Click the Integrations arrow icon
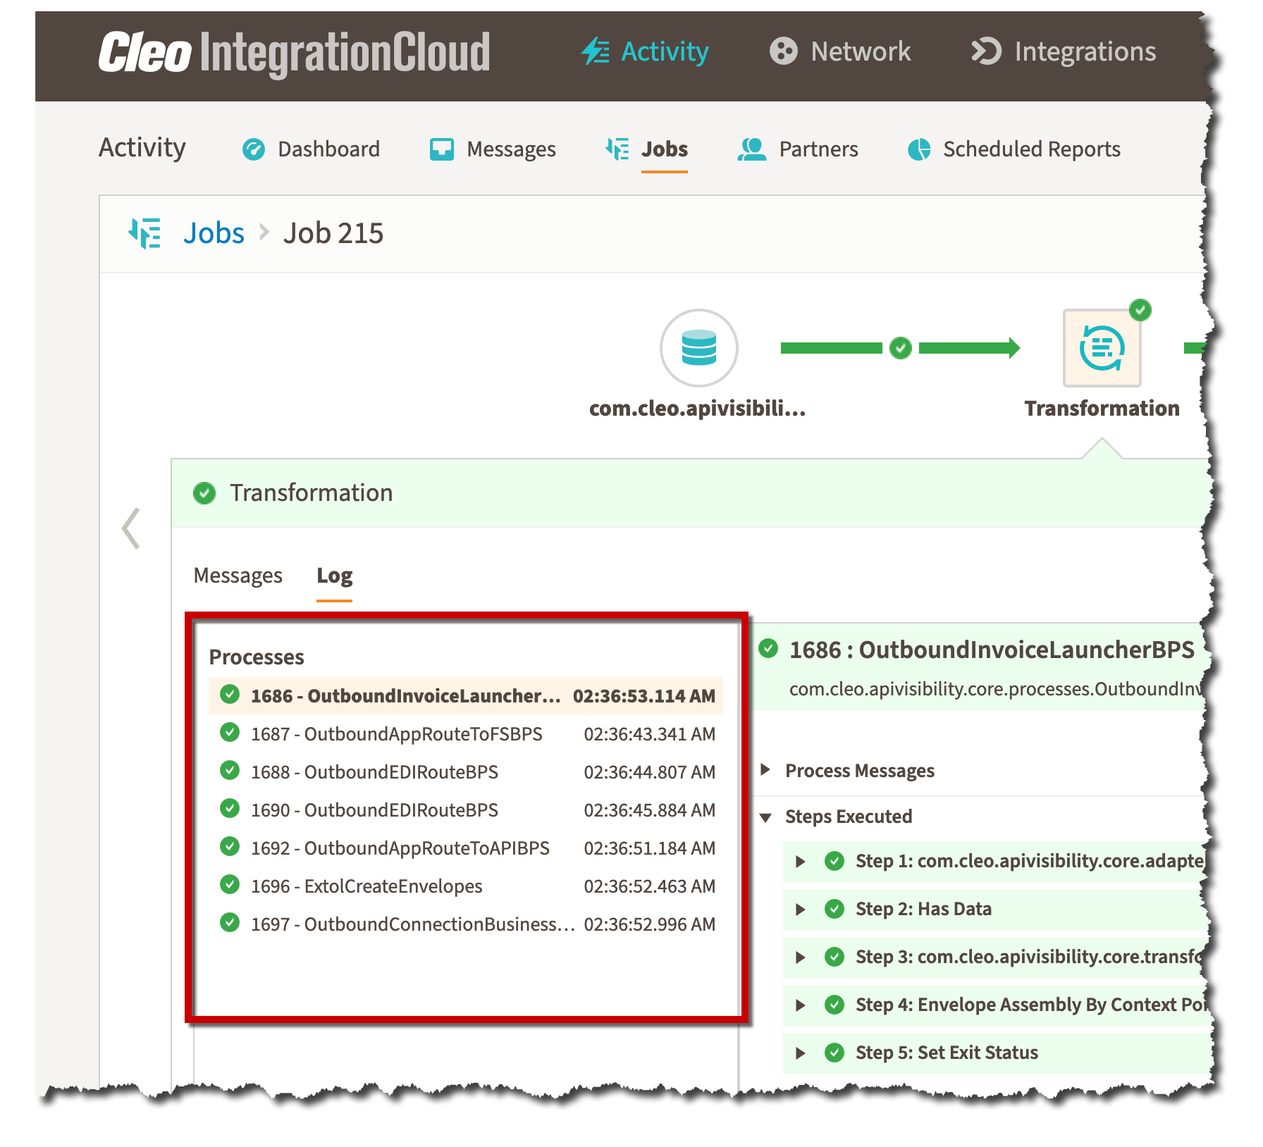This screenshot has height=1147, width=1263. tap(986, 51)
